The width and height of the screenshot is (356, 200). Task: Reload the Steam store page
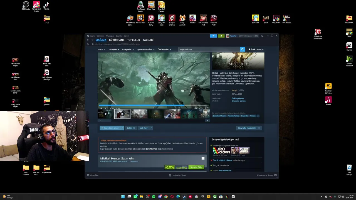coord(88,44)
